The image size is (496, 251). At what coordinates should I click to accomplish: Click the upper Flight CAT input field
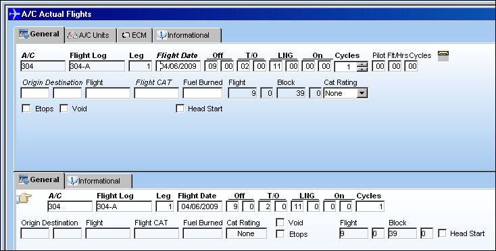point(156,93)
